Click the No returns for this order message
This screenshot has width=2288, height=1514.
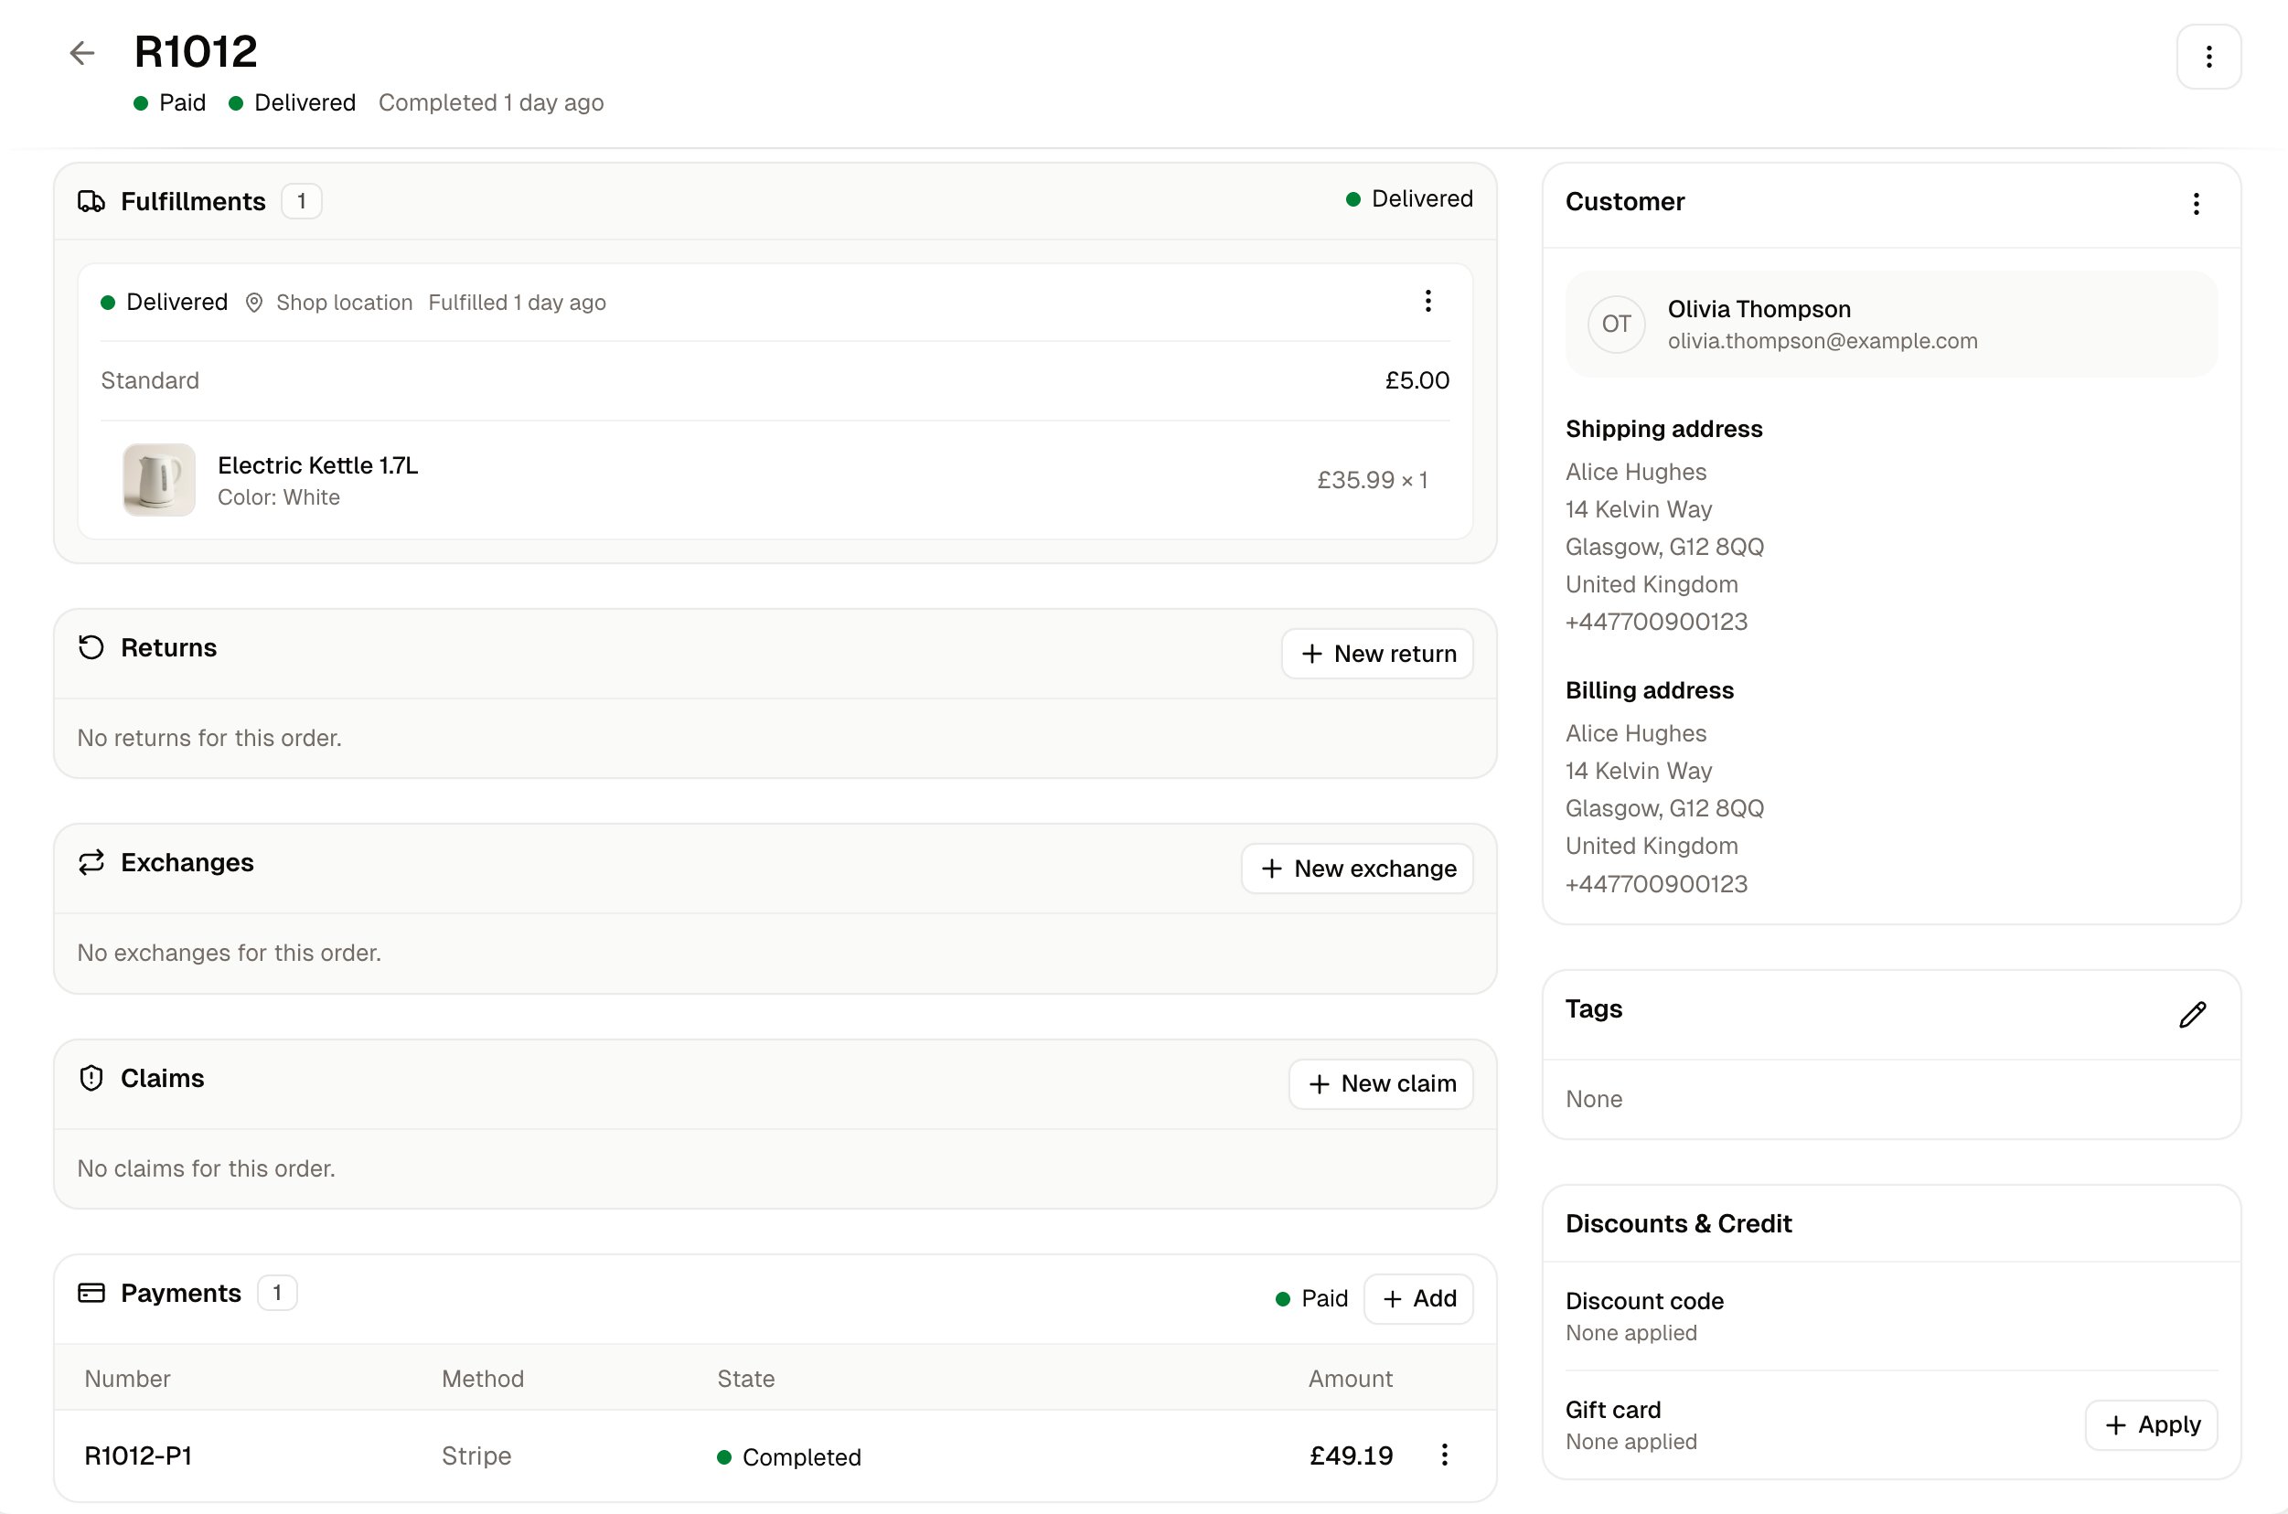click(209, 738)
